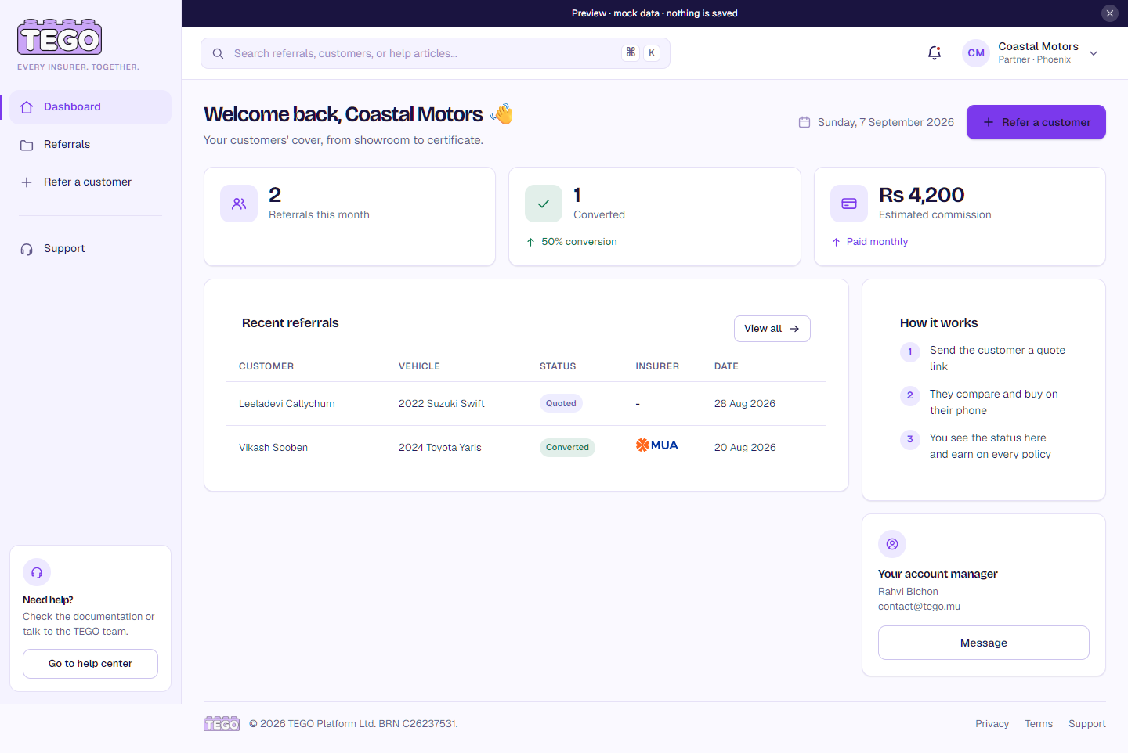Click the calendar icon beside the date

804,122
